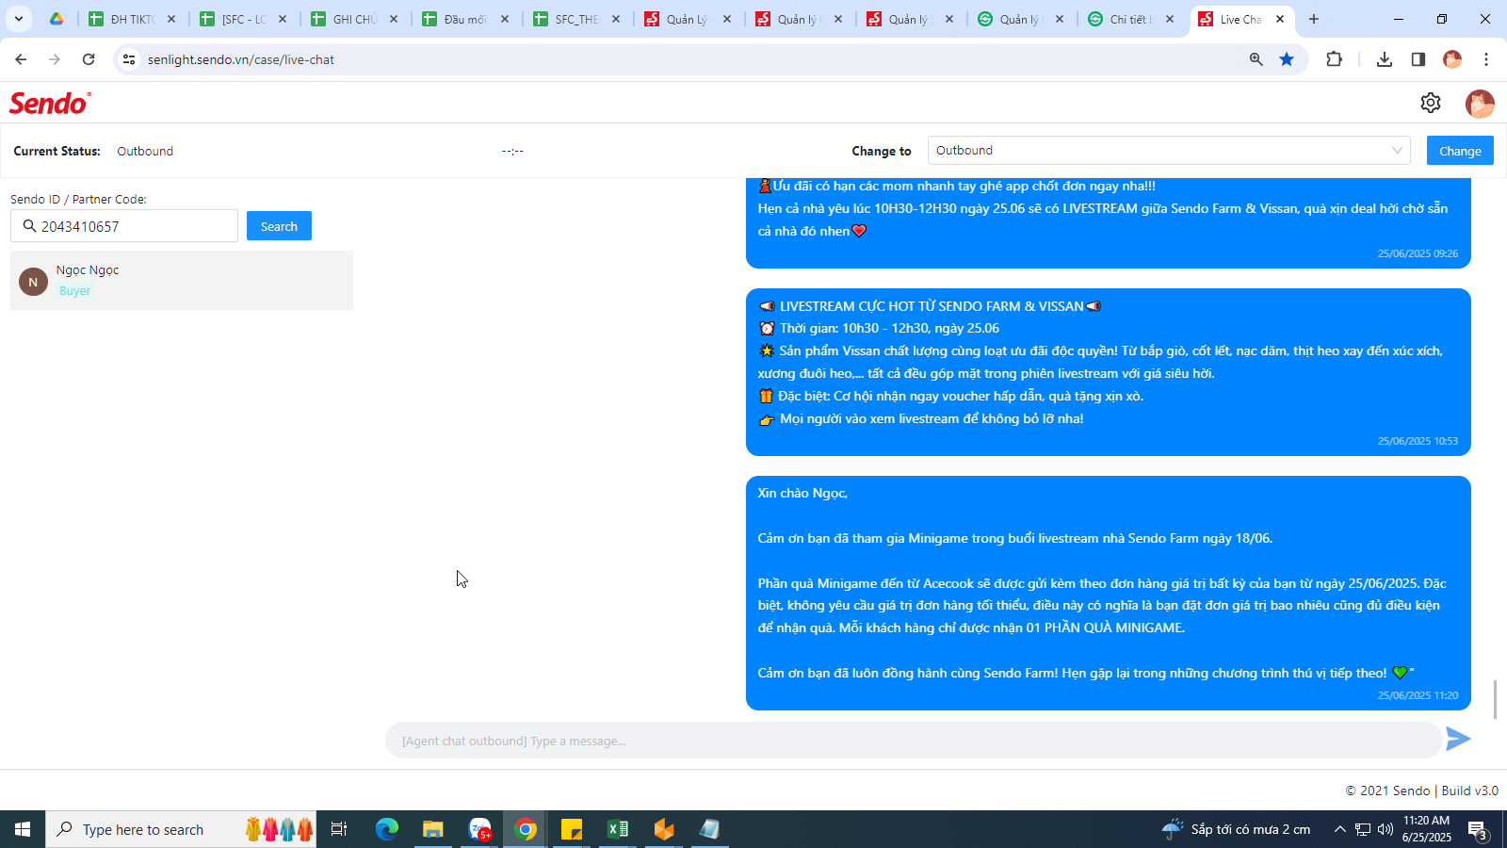Viewport: 1507px width, 848px height.
Task: Click the © 2021 Sendo | Build v3.0 footer
Action: [x=1421, y=791]
